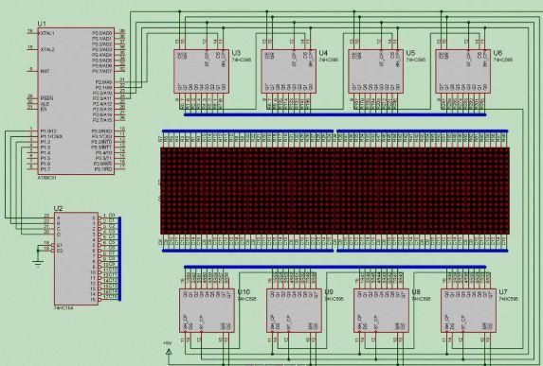
Task: Click the red LED dot matrix display
Action: (335, 191)
